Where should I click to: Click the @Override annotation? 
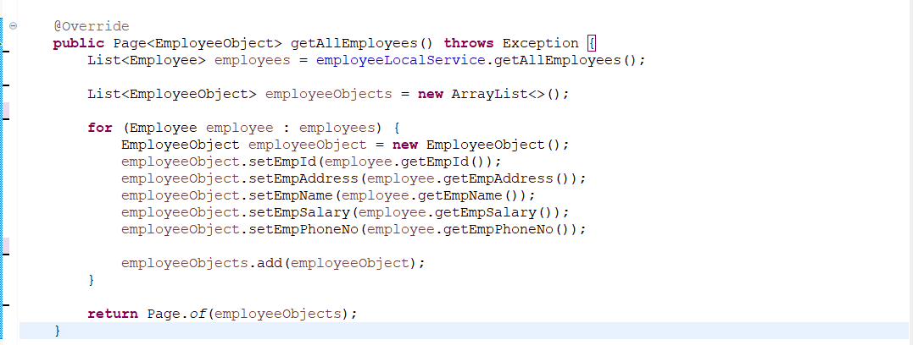point(92,27)
